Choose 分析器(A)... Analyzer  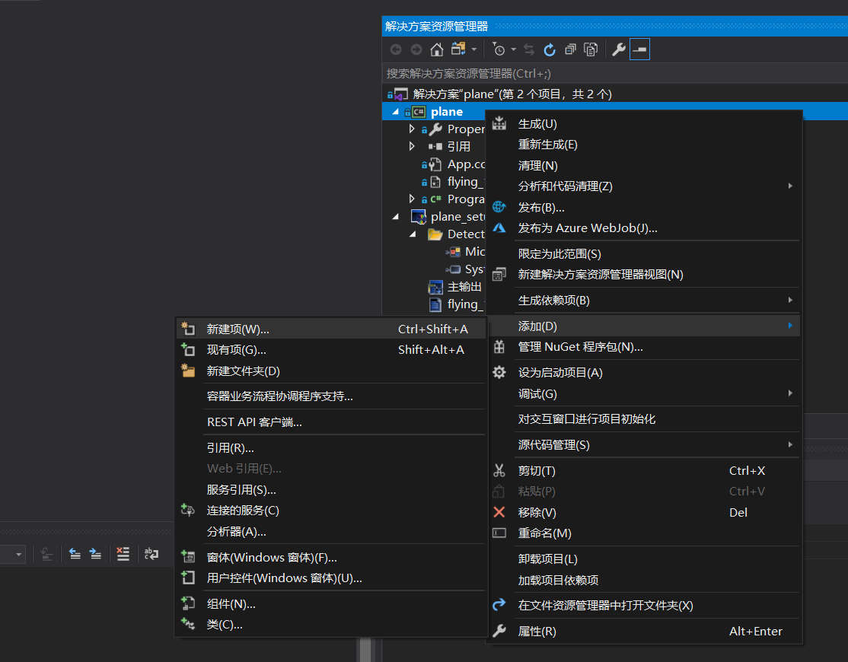point(330,532)
